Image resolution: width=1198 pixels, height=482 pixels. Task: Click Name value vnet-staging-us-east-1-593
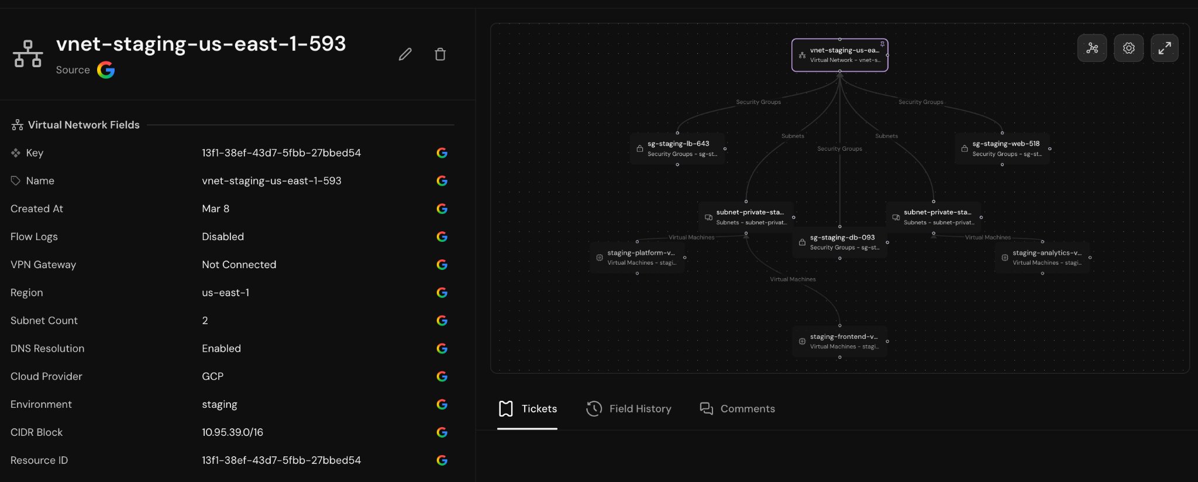point(271,181)
